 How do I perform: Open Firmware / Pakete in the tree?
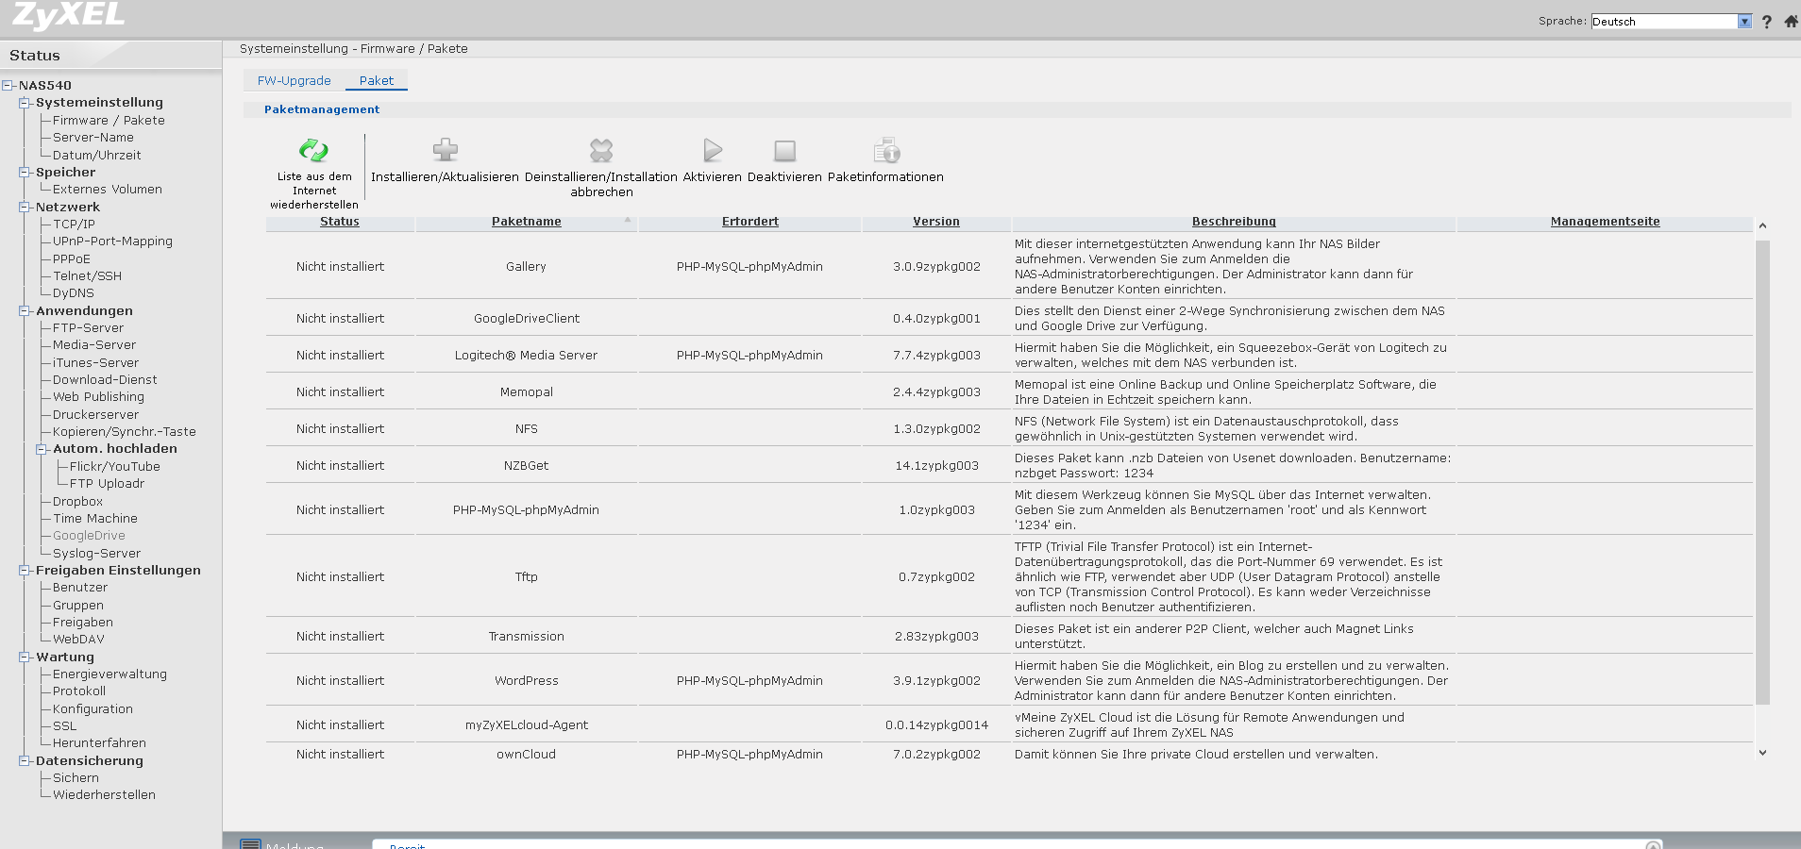coord(109,120)
